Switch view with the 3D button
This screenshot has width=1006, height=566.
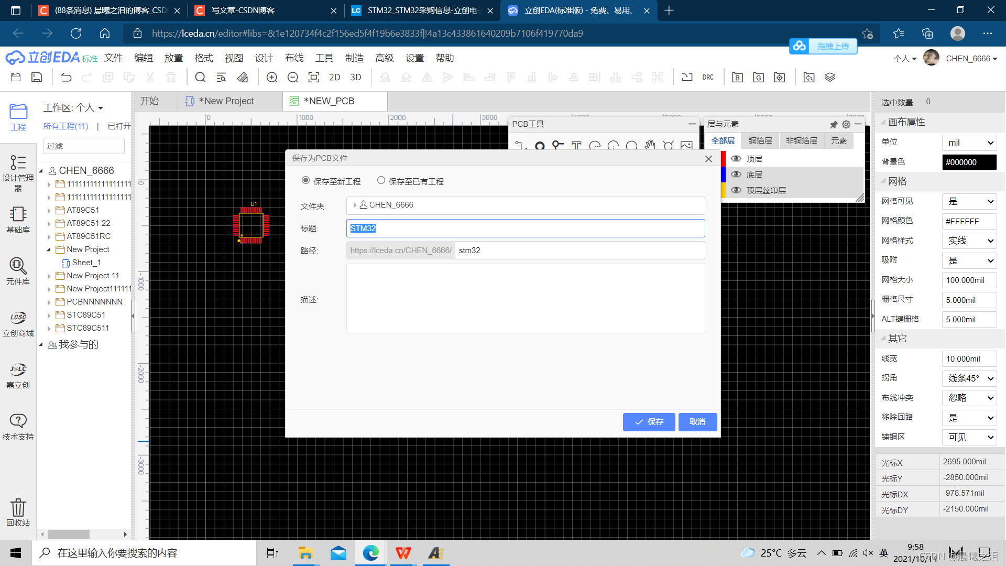pyautogui.click(x=356, y=78)
